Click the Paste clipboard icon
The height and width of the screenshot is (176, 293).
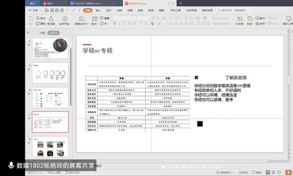click(31, 19)
